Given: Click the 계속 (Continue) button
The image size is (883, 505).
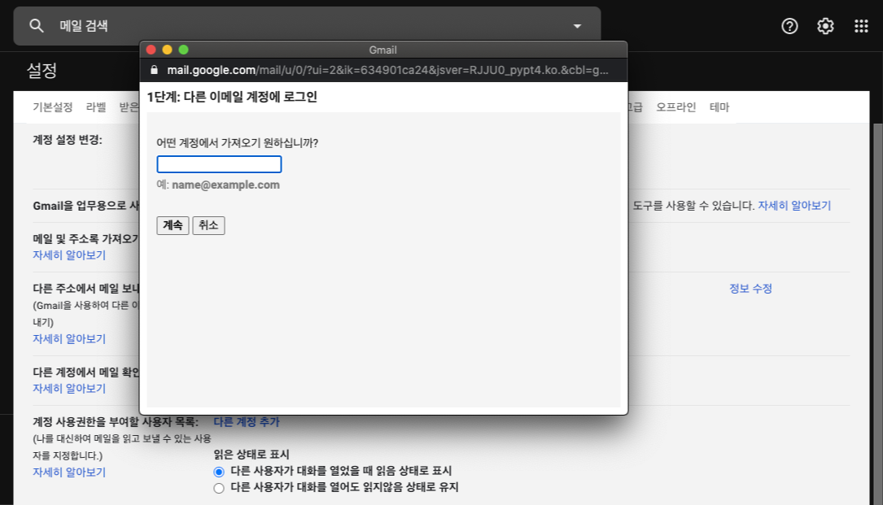Looking at the screenshot, I should point(173,225).
